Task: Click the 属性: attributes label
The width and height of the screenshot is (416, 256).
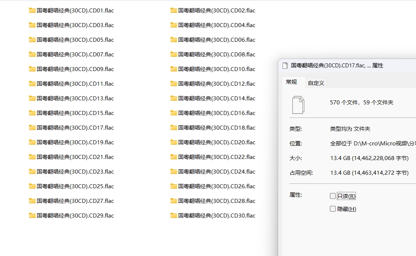Action: coord(295,195)
